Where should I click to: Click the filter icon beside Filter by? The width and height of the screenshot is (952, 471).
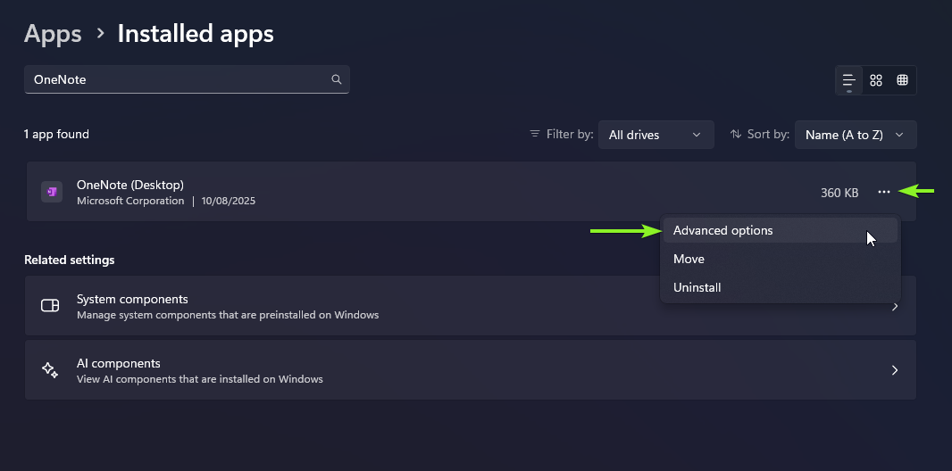point(535,134)
